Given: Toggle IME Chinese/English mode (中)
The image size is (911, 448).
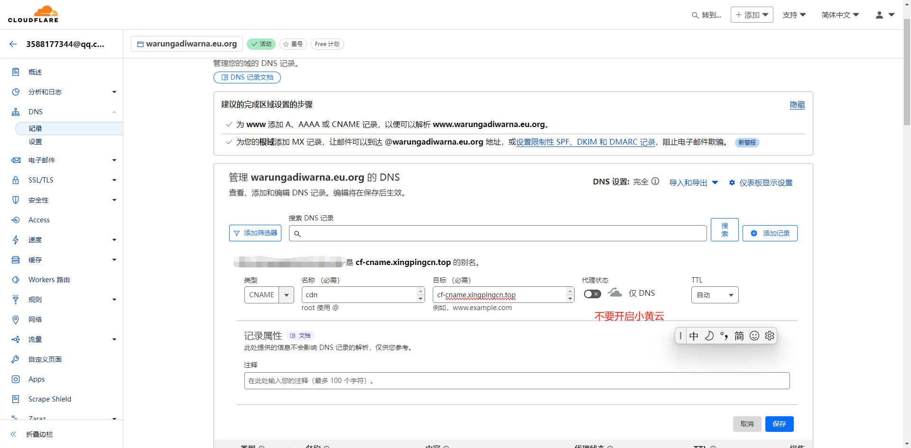Looking at the screenshot, I should coord(694,336).
